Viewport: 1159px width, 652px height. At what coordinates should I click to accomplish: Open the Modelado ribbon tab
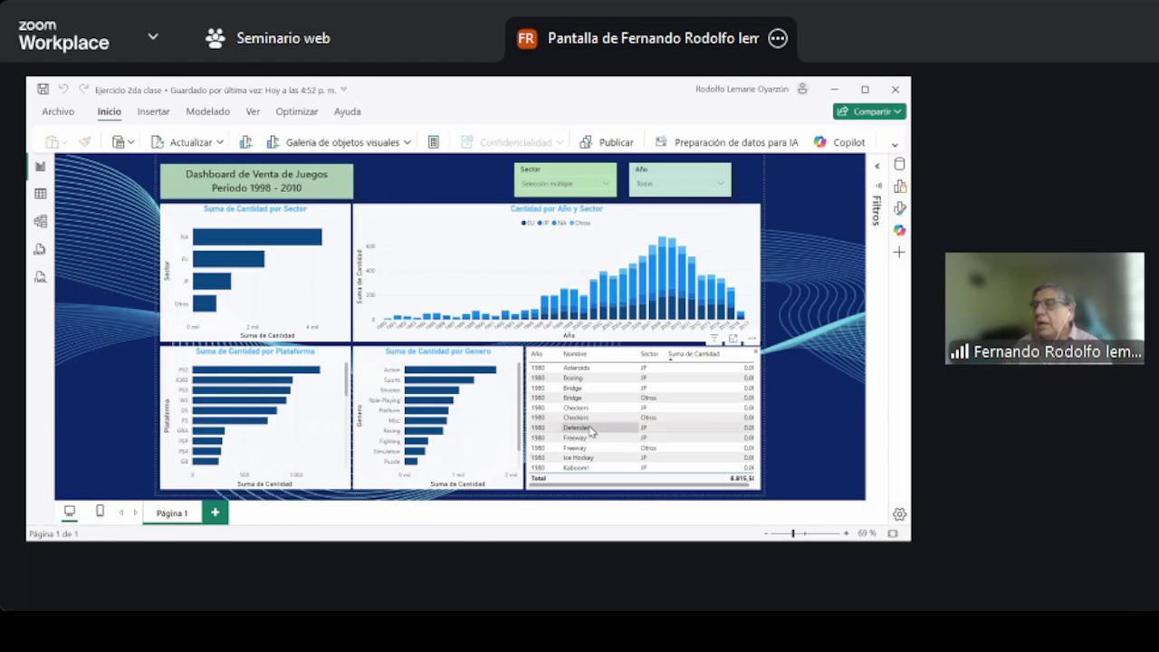(x=207, y=111)
